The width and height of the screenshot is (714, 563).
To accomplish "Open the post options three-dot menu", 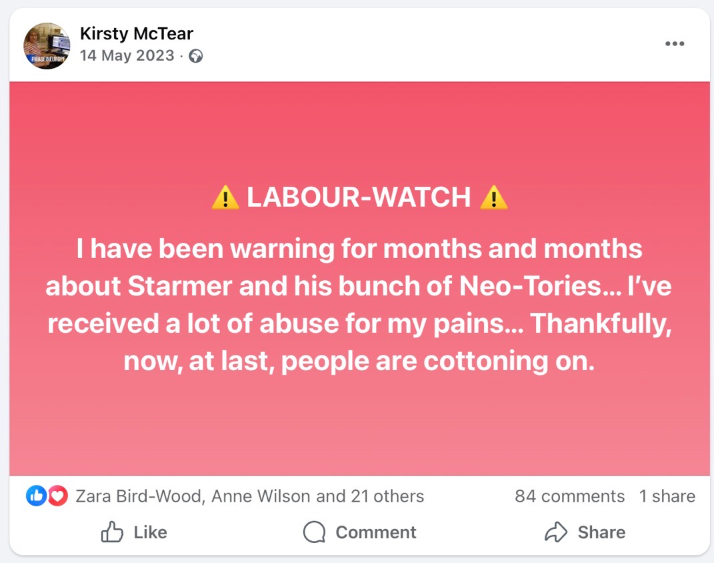I will (675, 44).
